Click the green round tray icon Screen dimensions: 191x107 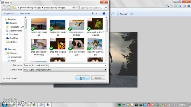[119, 105]
